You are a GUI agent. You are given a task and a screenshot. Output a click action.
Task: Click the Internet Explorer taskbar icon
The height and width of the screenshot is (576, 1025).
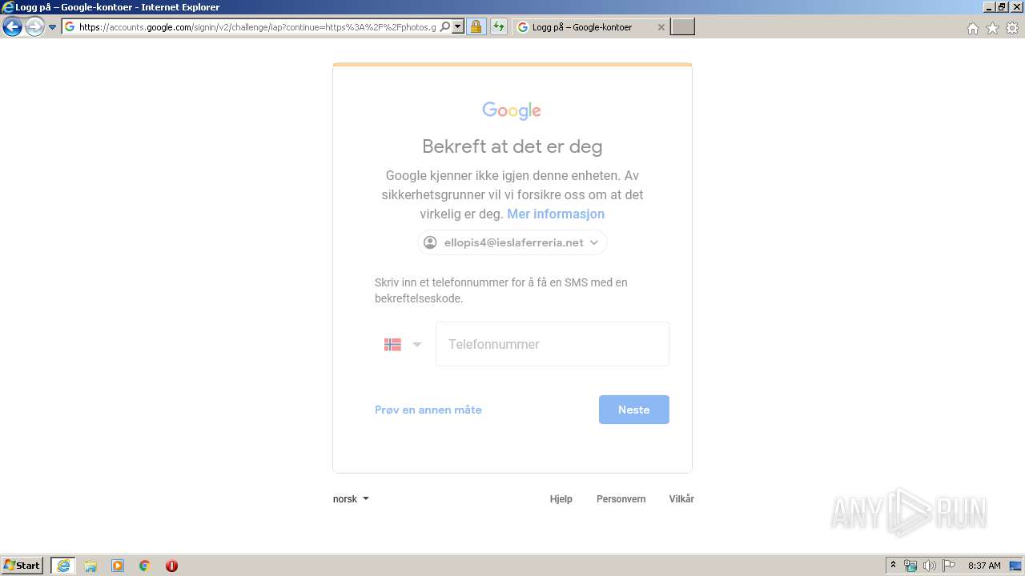click(63, 566)
